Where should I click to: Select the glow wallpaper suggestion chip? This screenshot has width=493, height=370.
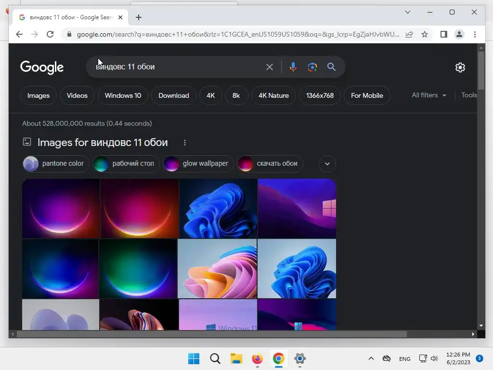[198, 164]
